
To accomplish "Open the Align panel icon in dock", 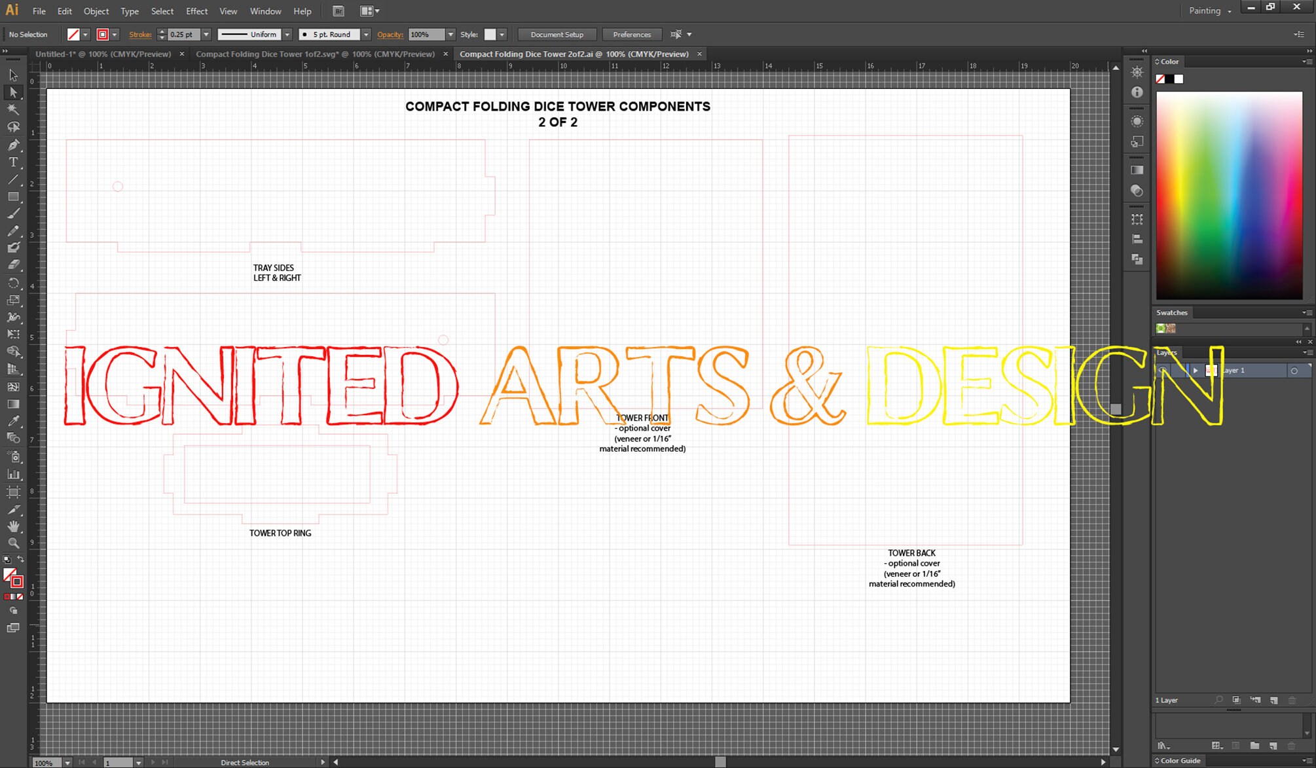I will point(1137,240).
